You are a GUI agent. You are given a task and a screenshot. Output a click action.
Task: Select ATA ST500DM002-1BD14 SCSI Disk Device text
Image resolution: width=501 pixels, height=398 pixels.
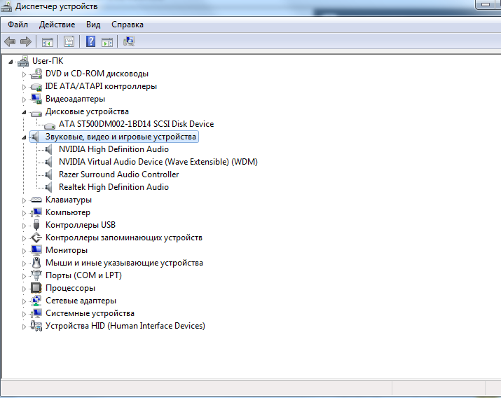(x=136, y=124)
